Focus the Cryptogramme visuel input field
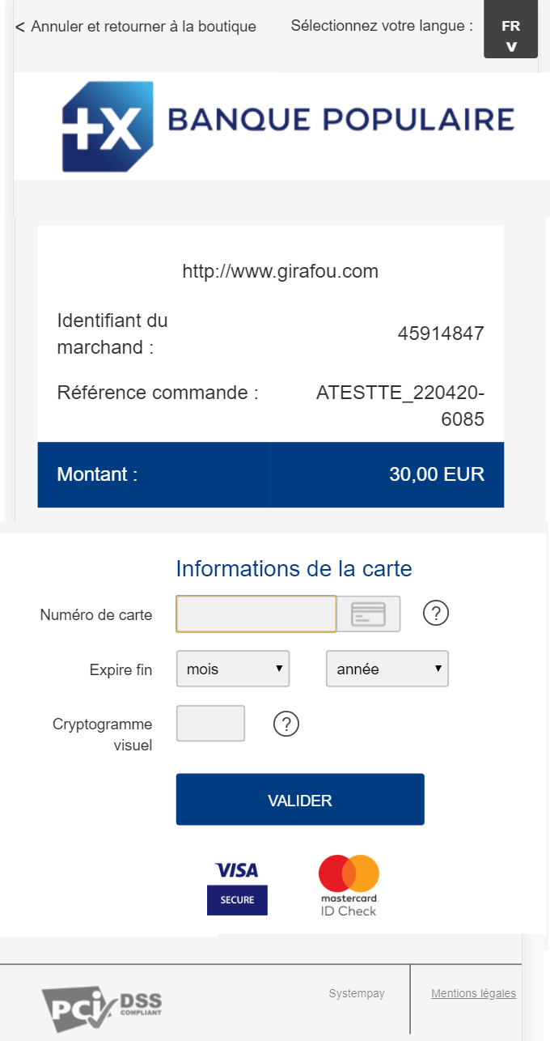 click(210, 724)
